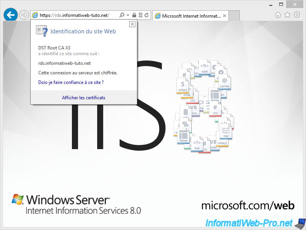Screen dimensions: 306x230
Task: Click the search magnifier icon in address bar
Action: 122,15
